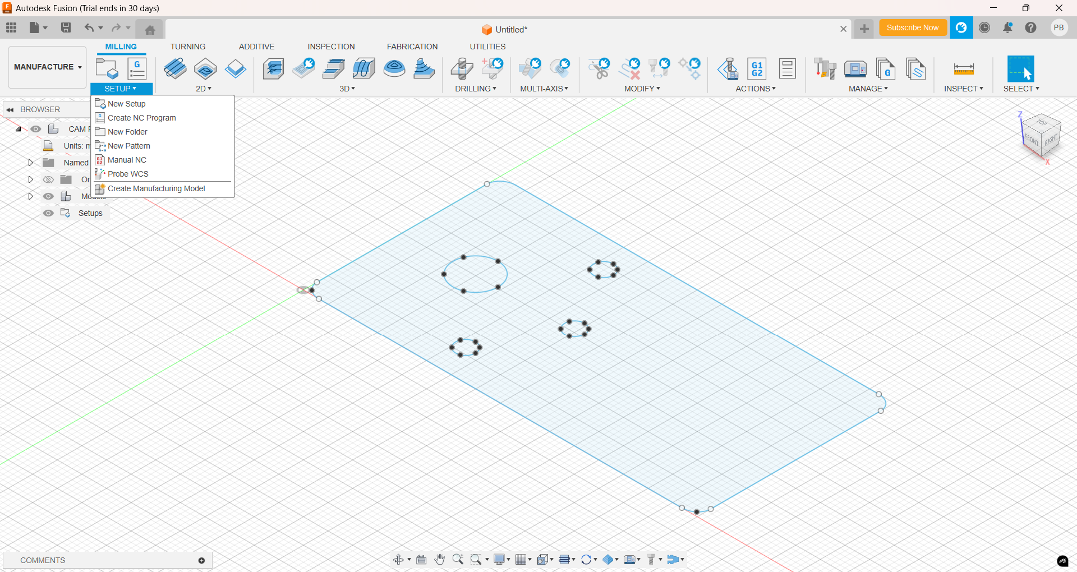Open the MANUFACTURE workspace dropdown
Image resolution: width=1077 pixels, height=572 pixels.
pos(48,67)
